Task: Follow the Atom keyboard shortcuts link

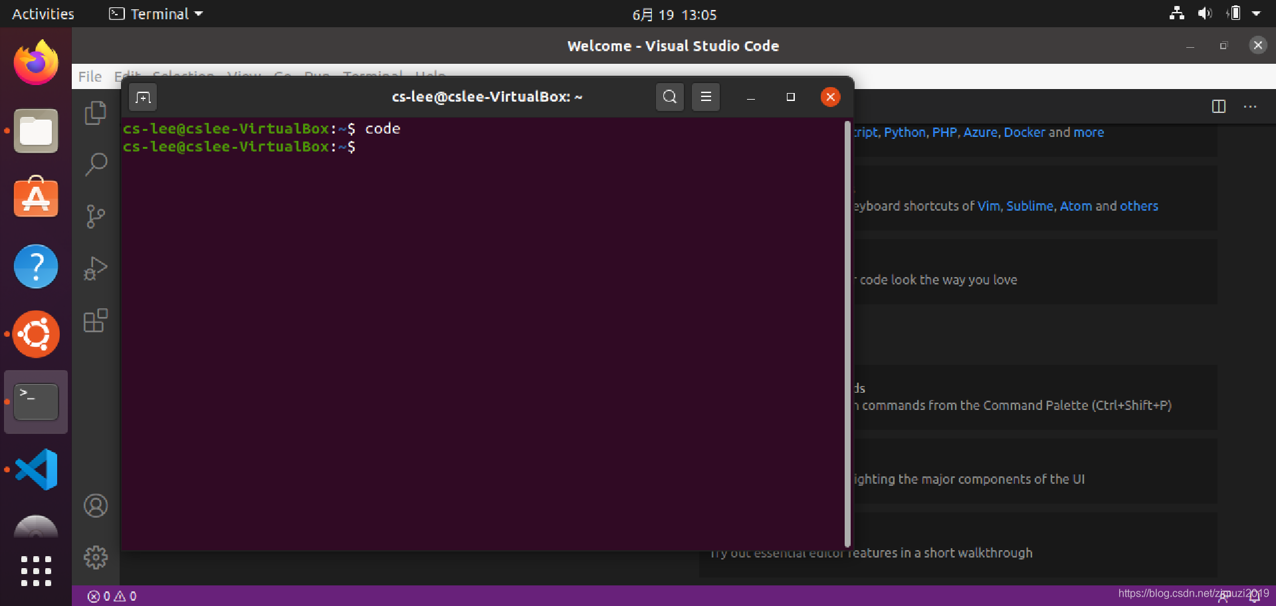Action: click(1075, 206)
